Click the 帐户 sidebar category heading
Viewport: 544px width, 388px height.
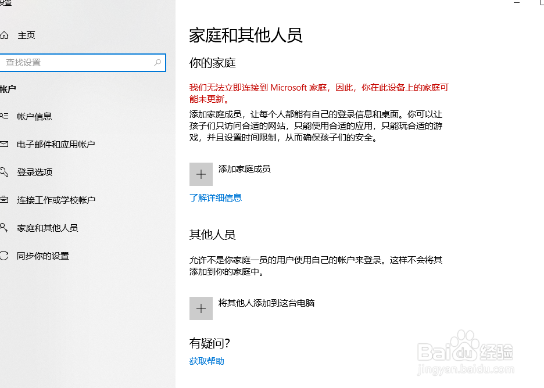(8, 89)
